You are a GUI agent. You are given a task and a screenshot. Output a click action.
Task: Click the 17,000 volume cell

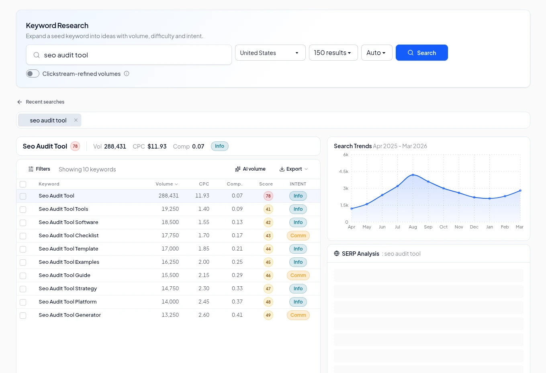tap(170, 249)
